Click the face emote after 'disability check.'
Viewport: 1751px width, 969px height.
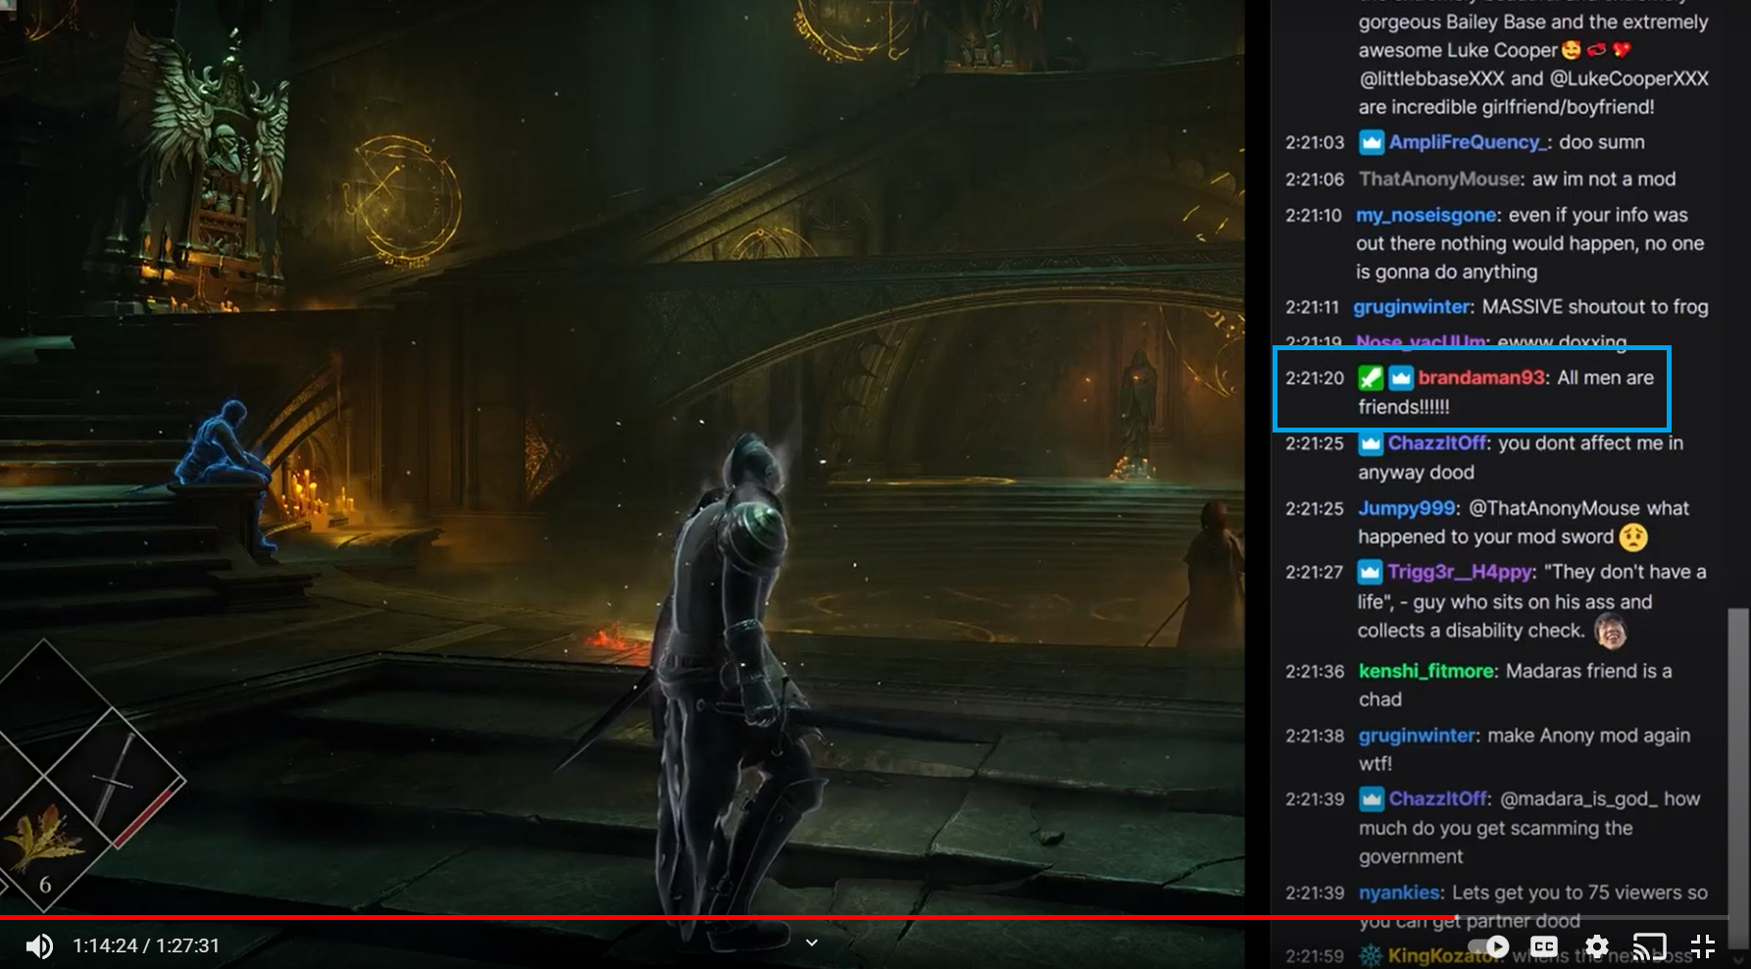tap(1610, 631)
